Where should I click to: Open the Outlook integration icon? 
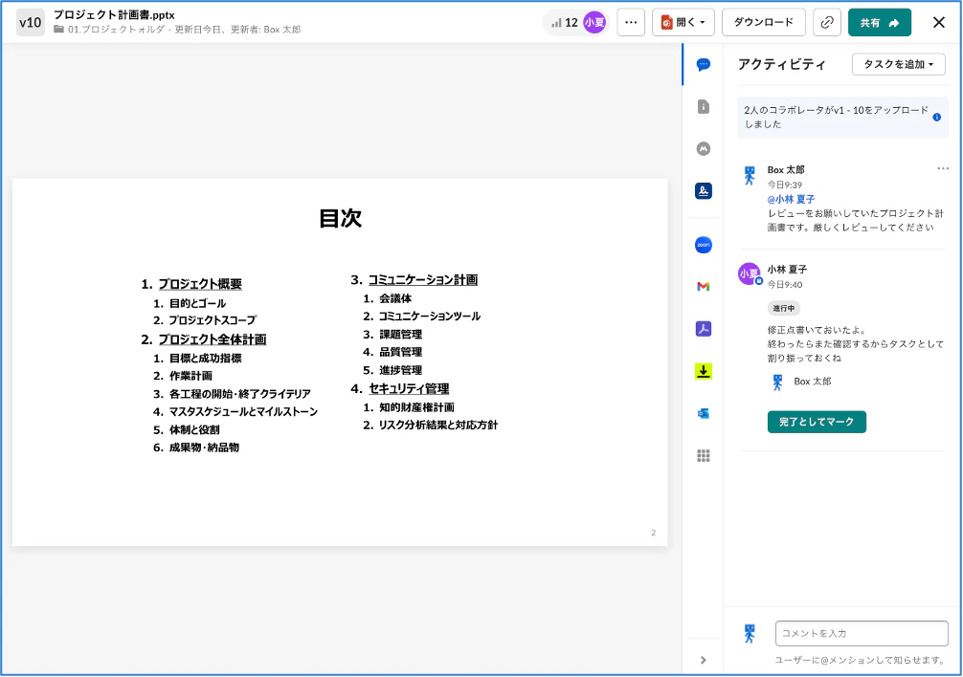(704, 413)
